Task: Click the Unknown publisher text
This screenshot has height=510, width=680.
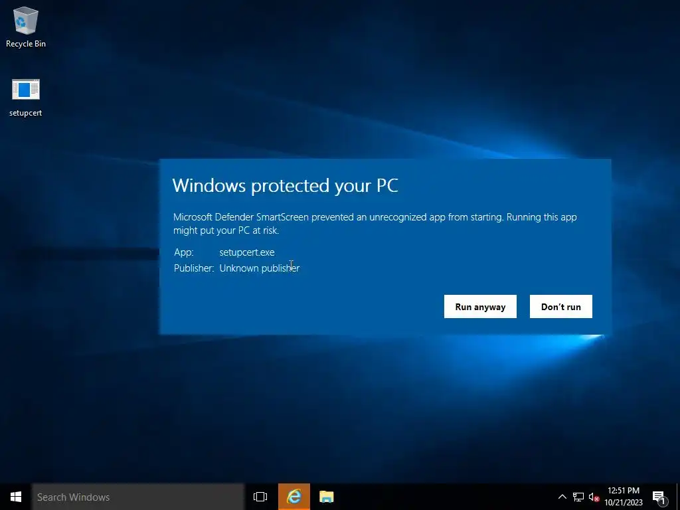Action: pos(260,268)
